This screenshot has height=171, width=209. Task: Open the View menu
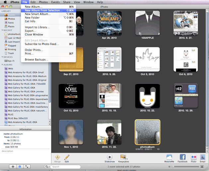77,2
